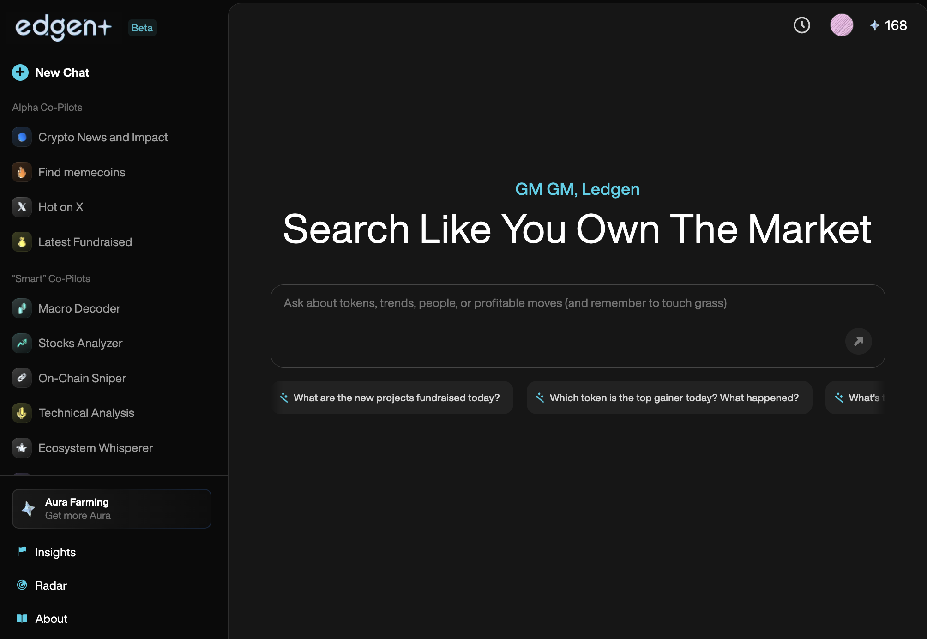Open the Stocks Analyzer chart icon
The width and height of the screenshot is (927, 639).
click(22, 343)
